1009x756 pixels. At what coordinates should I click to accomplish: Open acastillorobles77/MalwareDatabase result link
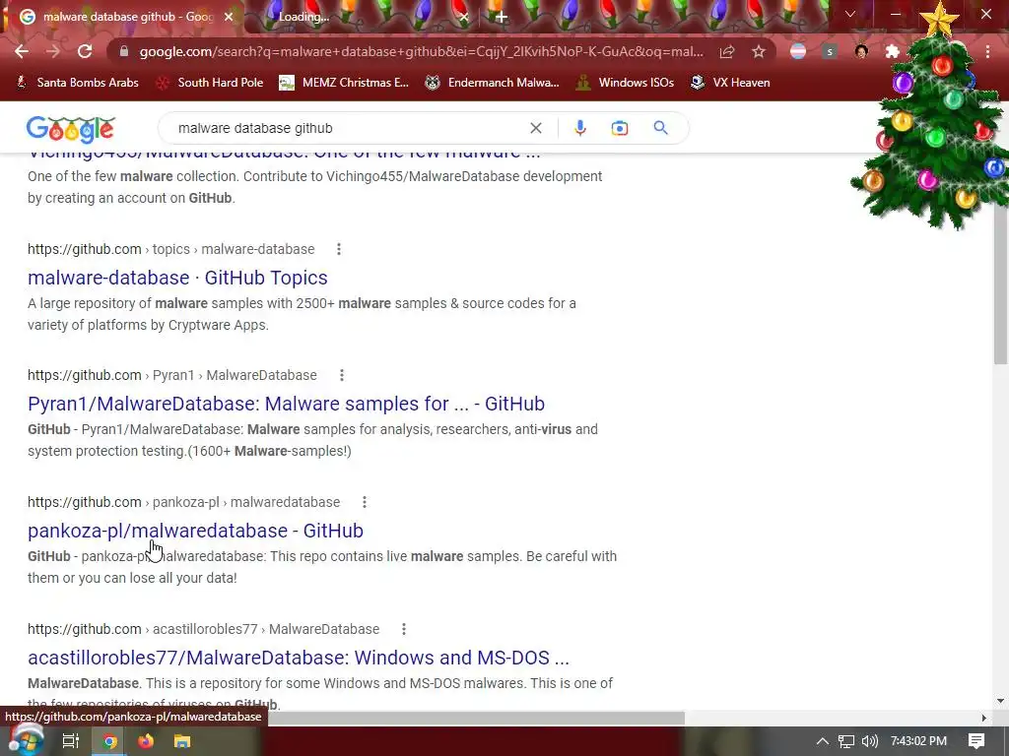pos(299,658)
